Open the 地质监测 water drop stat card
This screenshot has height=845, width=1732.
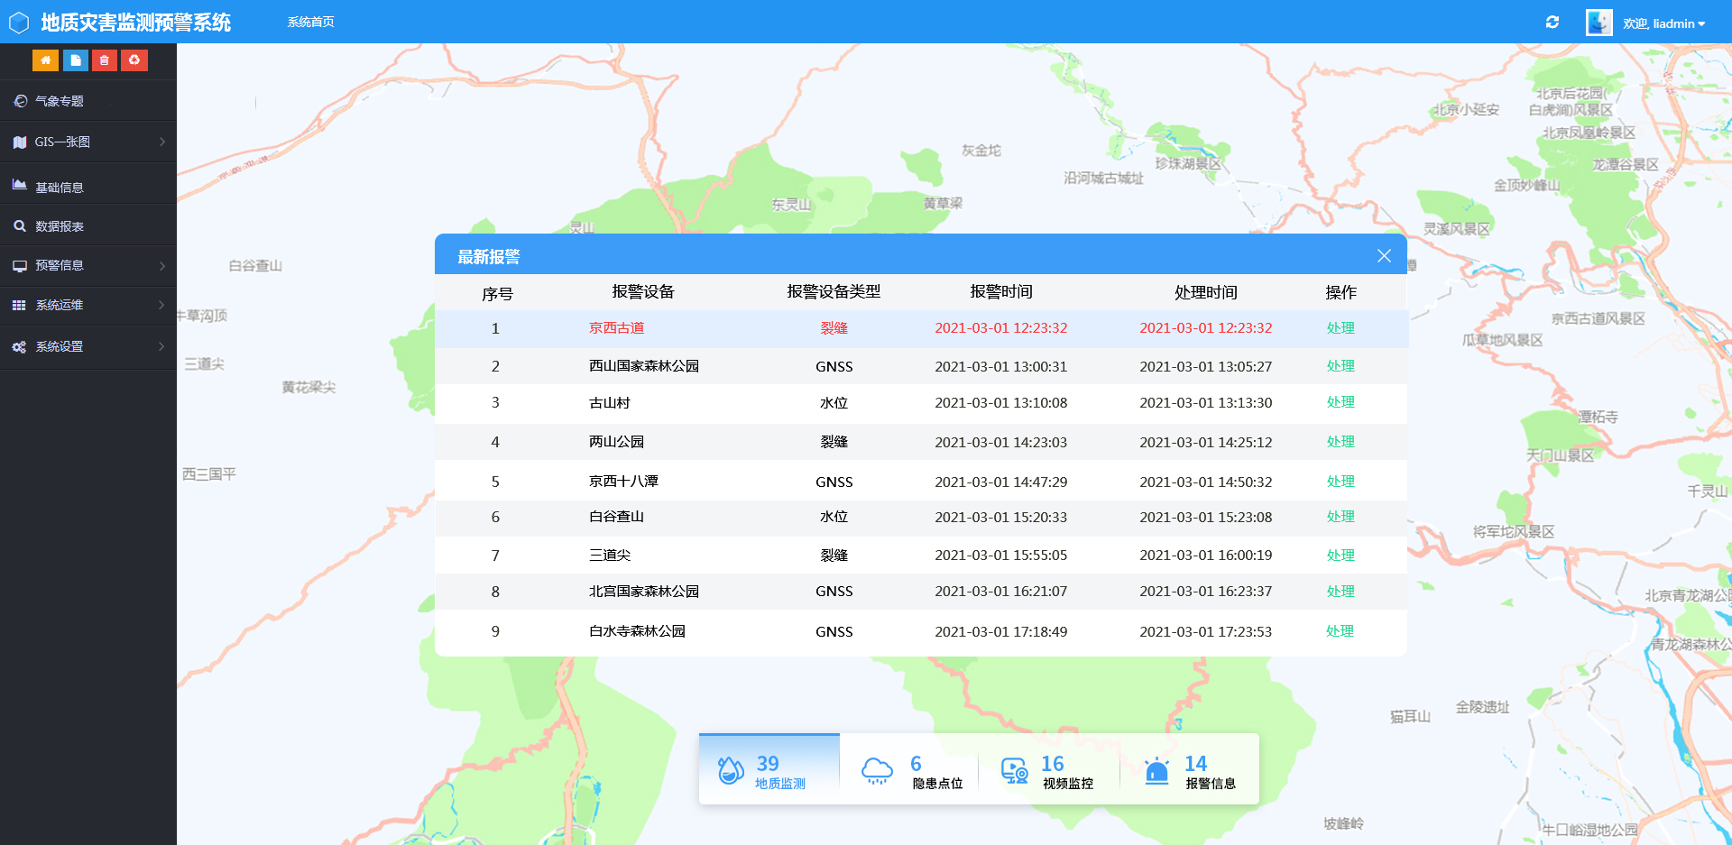pyautogui.click(x=769, y=771)
